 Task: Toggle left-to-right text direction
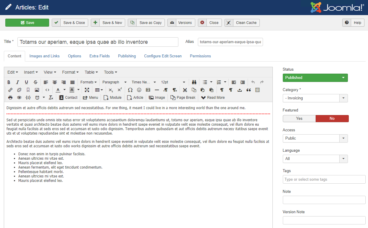166,90
